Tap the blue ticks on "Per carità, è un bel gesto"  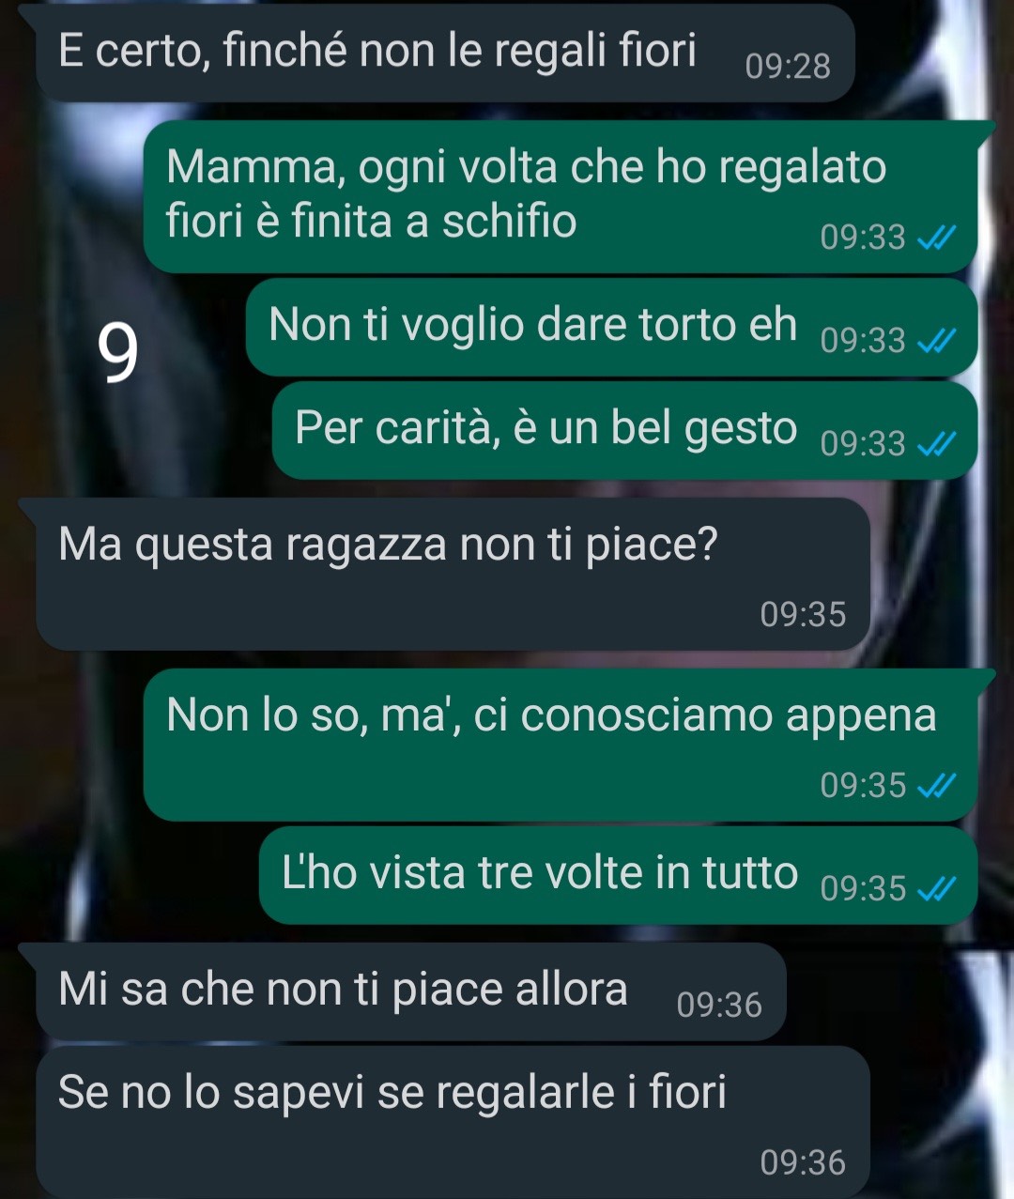pos(935,445)
